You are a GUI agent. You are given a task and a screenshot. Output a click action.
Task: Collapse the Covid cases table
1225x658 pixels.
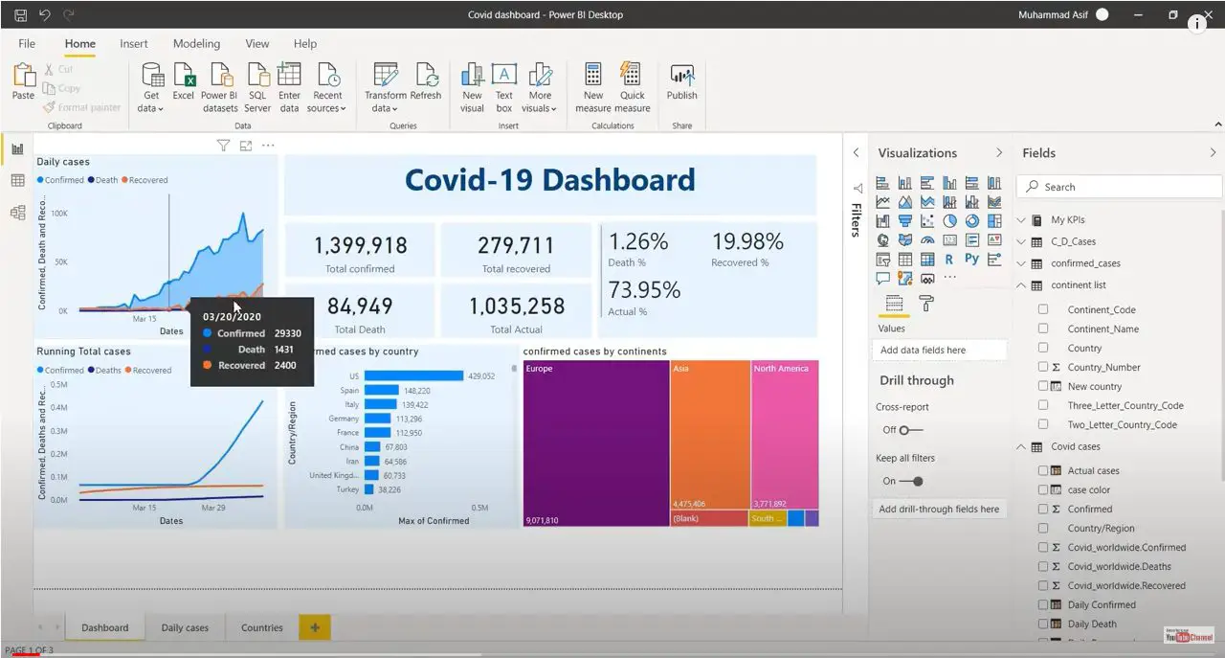pos(1021,446)
